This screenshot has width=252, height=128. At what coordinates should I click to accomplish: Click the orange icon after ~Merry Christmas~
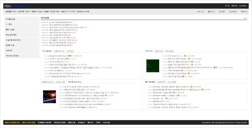(182, 71)
